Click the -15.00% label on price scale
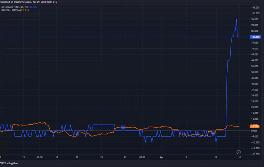Viewport: 264px width, 167px height. 255,148
